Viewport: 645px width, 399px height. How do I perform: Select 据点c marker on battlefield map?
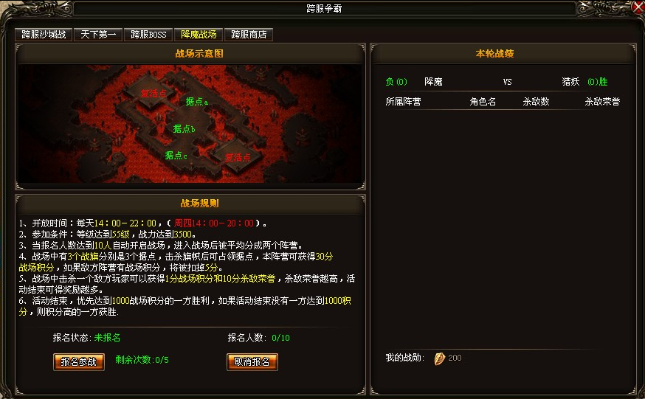(x=176, y=156)
